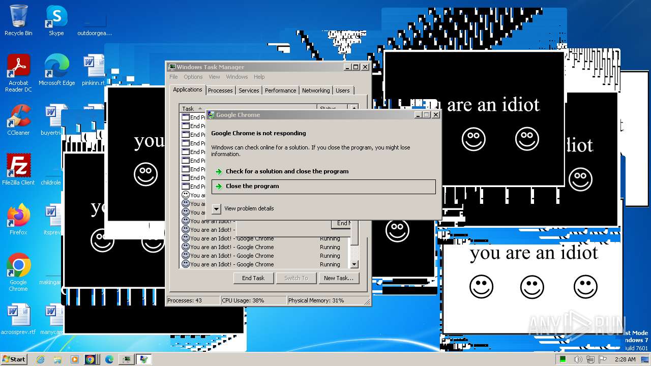Select the Acrobat Reader DC desktop icon
The height and width of the screenshot is (366, 651).
18,73
